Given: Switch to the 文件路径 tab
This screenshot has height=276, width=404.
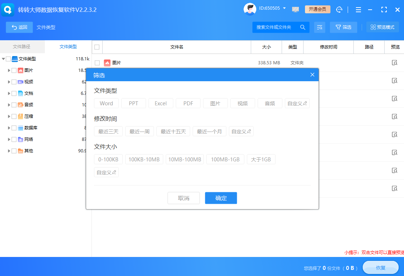Looking at the screenshot, I should (x=22, y=47).
